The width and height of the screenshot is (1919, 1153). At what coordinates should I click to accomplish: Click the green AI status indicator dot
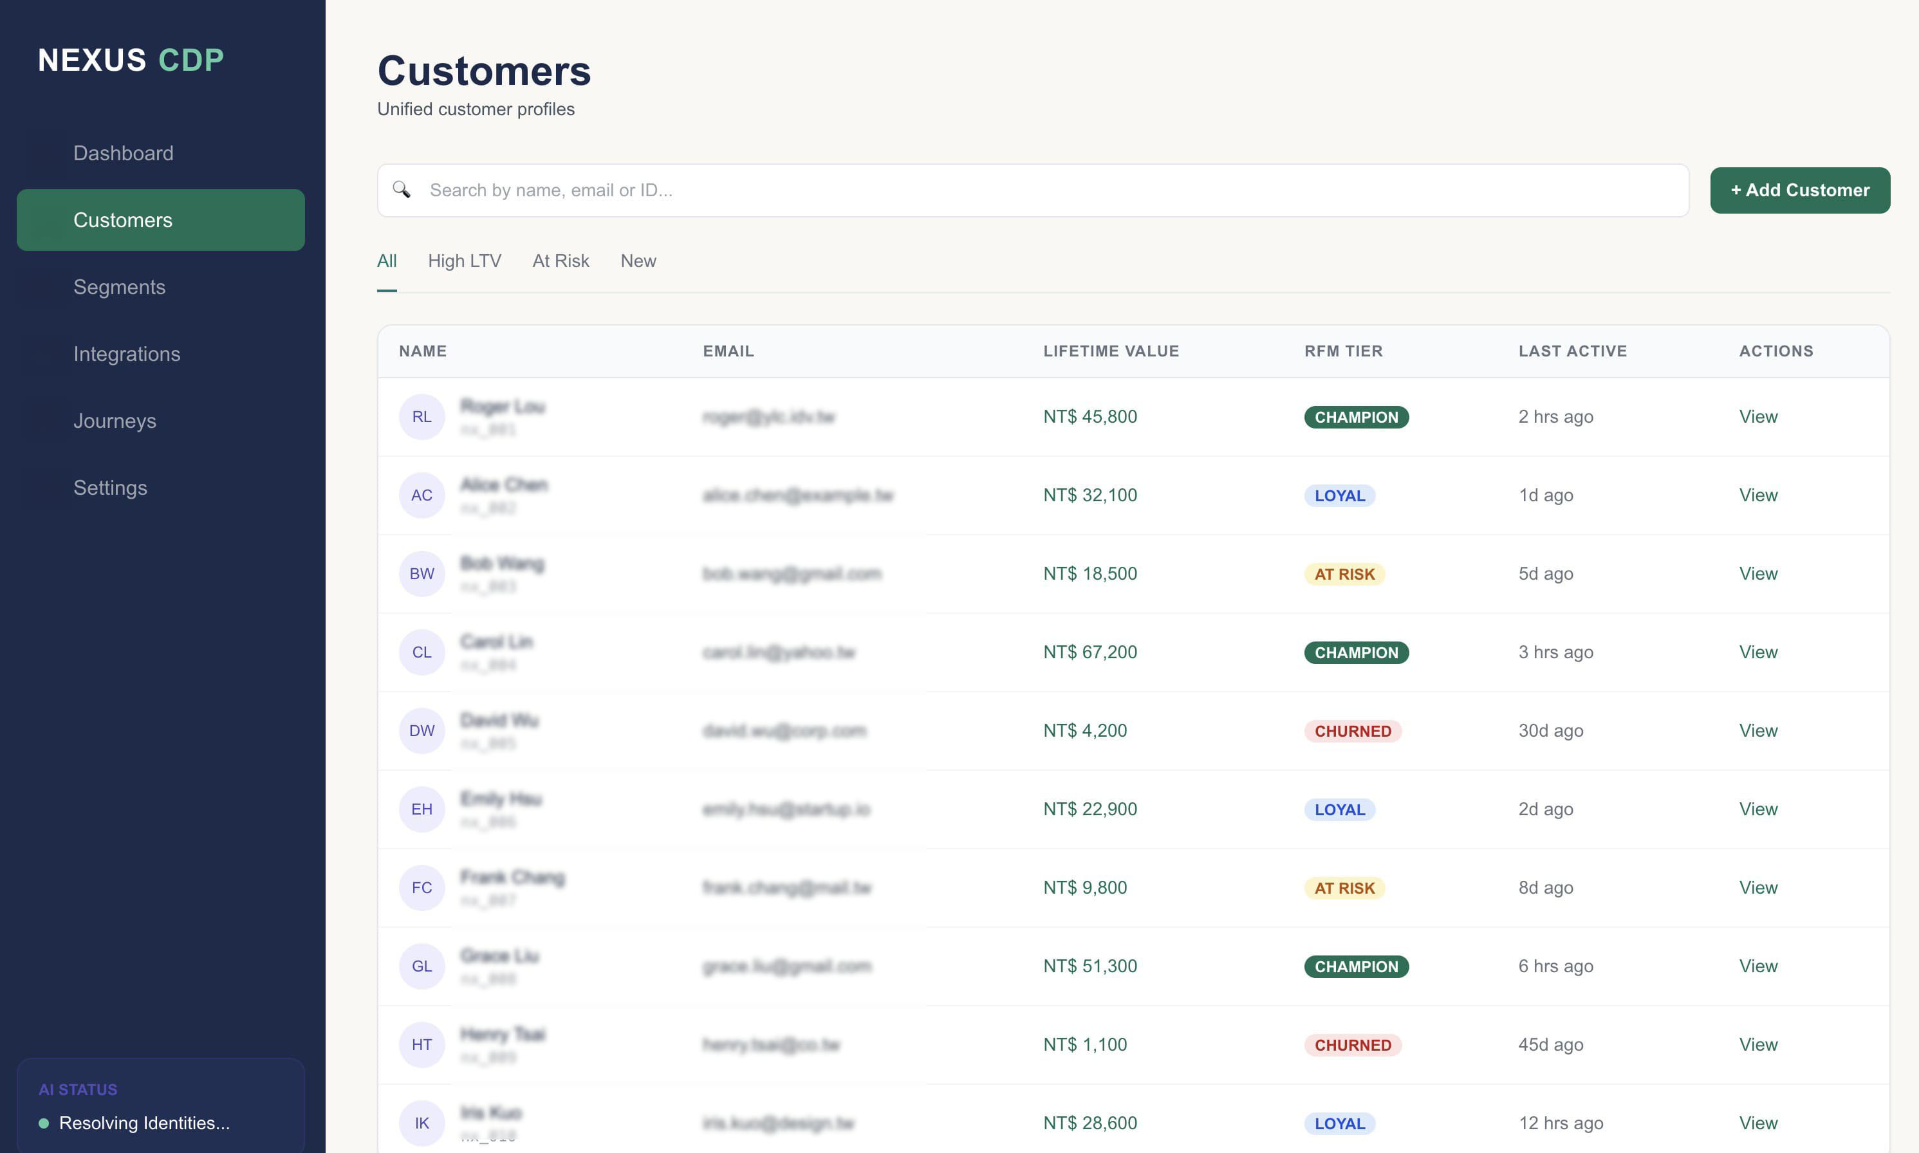tap(44, 1123)
